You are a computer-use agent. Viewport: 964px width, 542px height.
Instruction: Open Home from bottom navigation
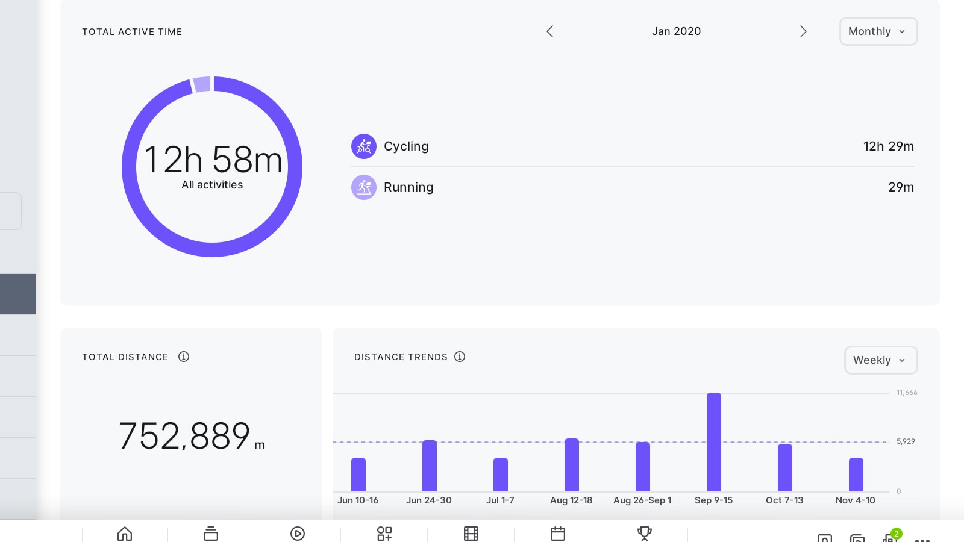click(125, 534)
